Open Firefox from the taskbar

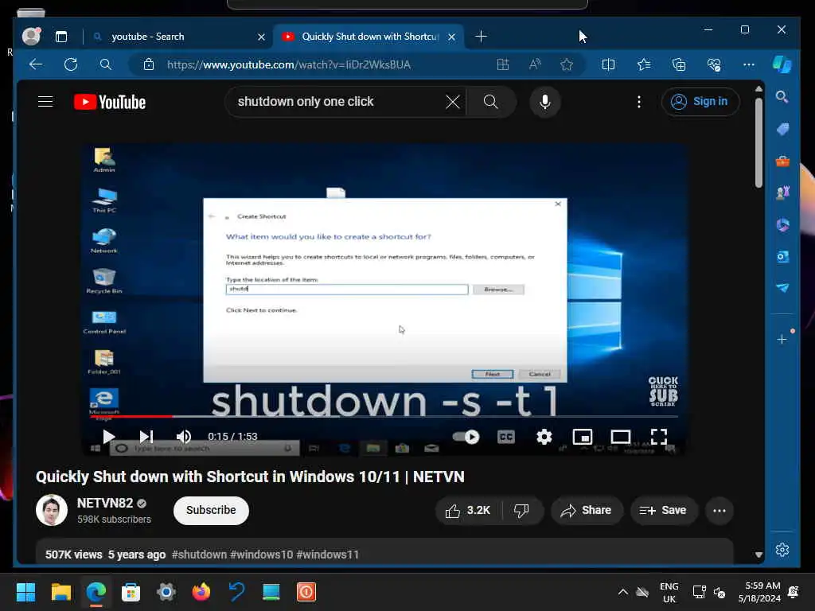201,592
